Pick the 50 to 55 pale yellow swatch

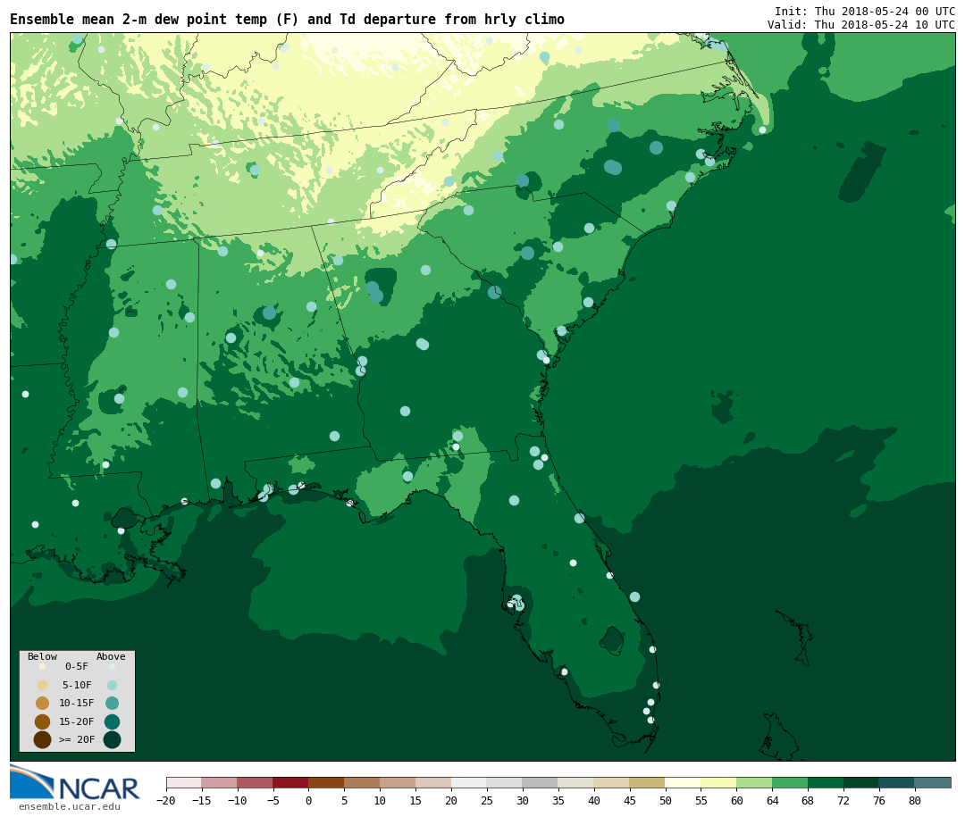[x=684, y=782]
